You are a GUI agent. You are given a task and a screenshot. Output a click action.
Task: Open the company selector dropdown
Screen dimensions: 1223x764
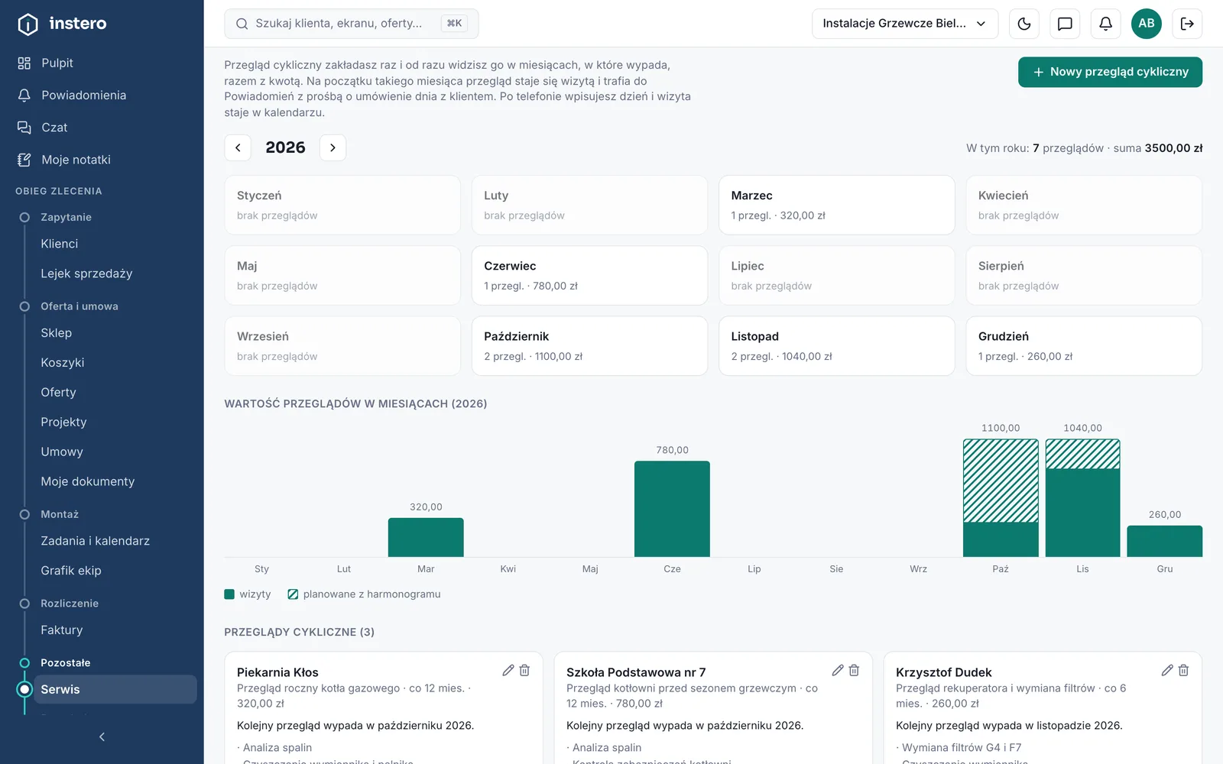[905, 24]
